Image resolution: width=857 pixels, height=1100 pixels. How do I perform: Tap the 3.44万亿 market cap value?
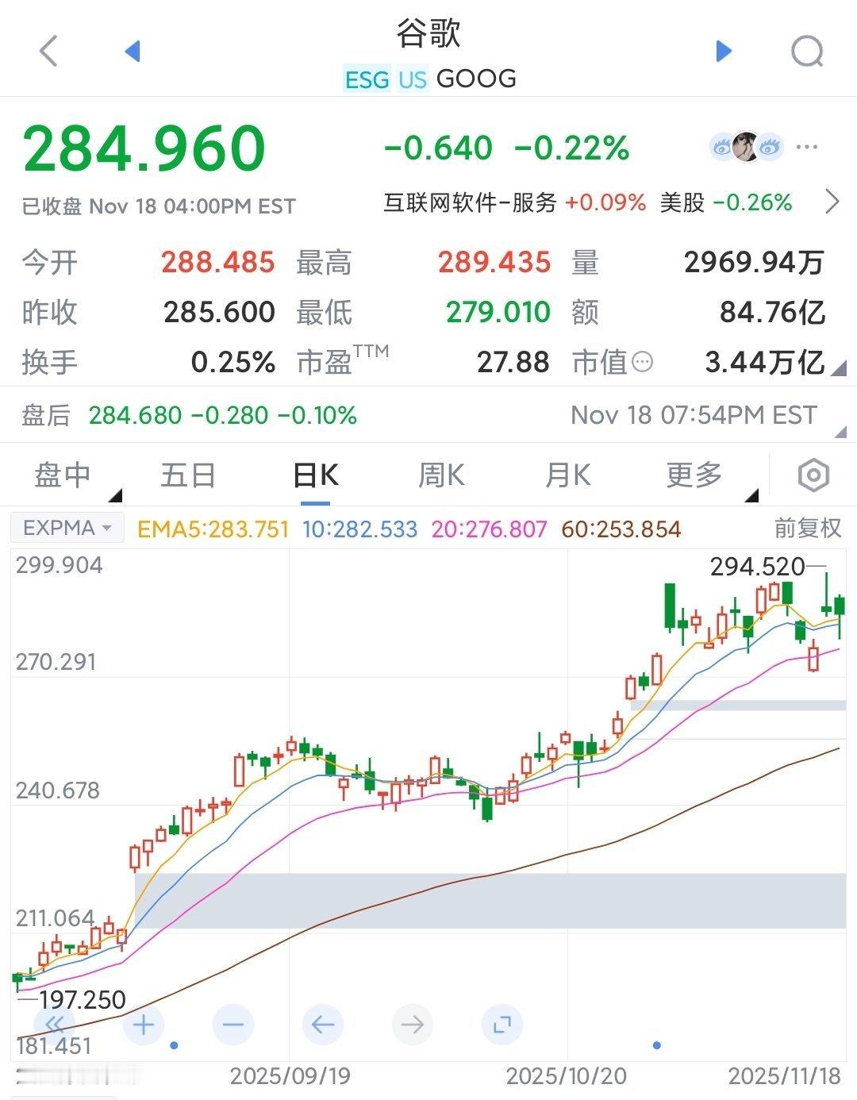click(765, 363)
